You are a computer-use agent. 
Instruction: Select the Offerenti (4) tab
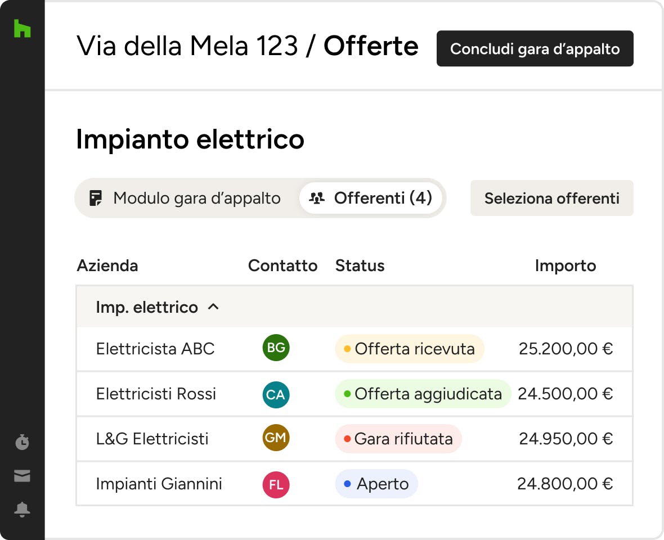(x=371, y=198)
